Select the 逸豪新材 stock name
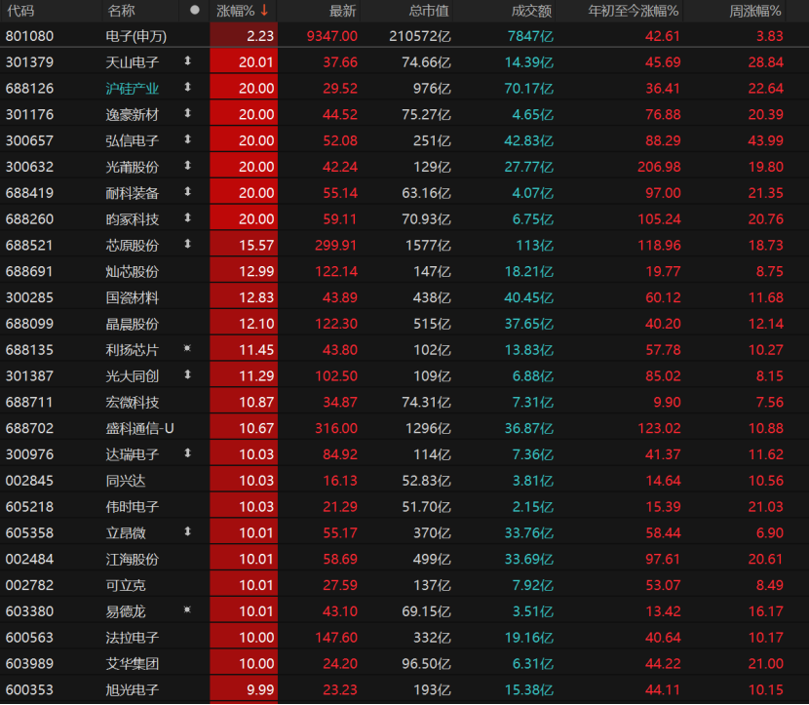The height and width of the screenshot is (705, 809). click(x=133, y=115)
